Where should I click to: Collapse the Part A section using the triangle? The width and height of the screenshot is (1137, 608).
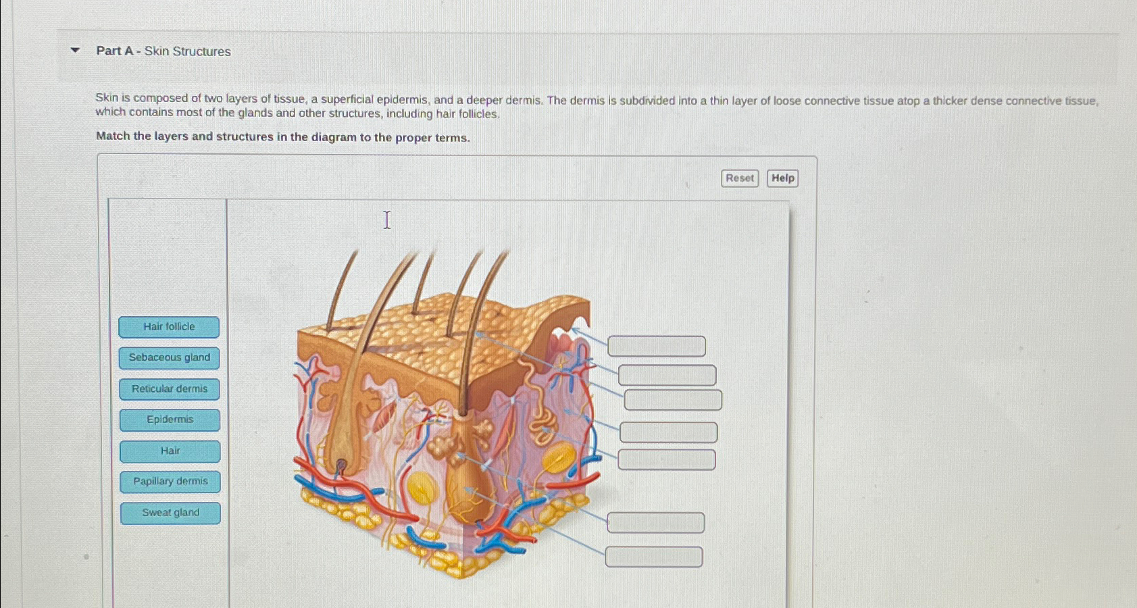pos(74,50)
